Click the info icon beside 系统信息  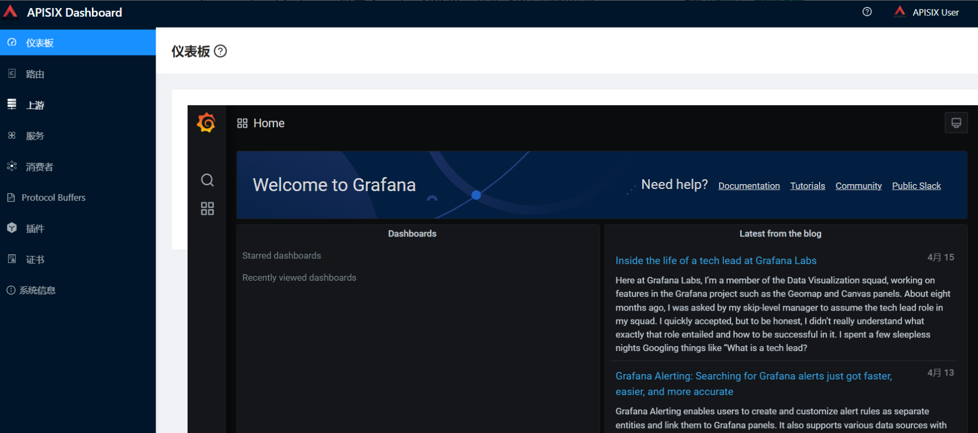click(x=11, y=290)
